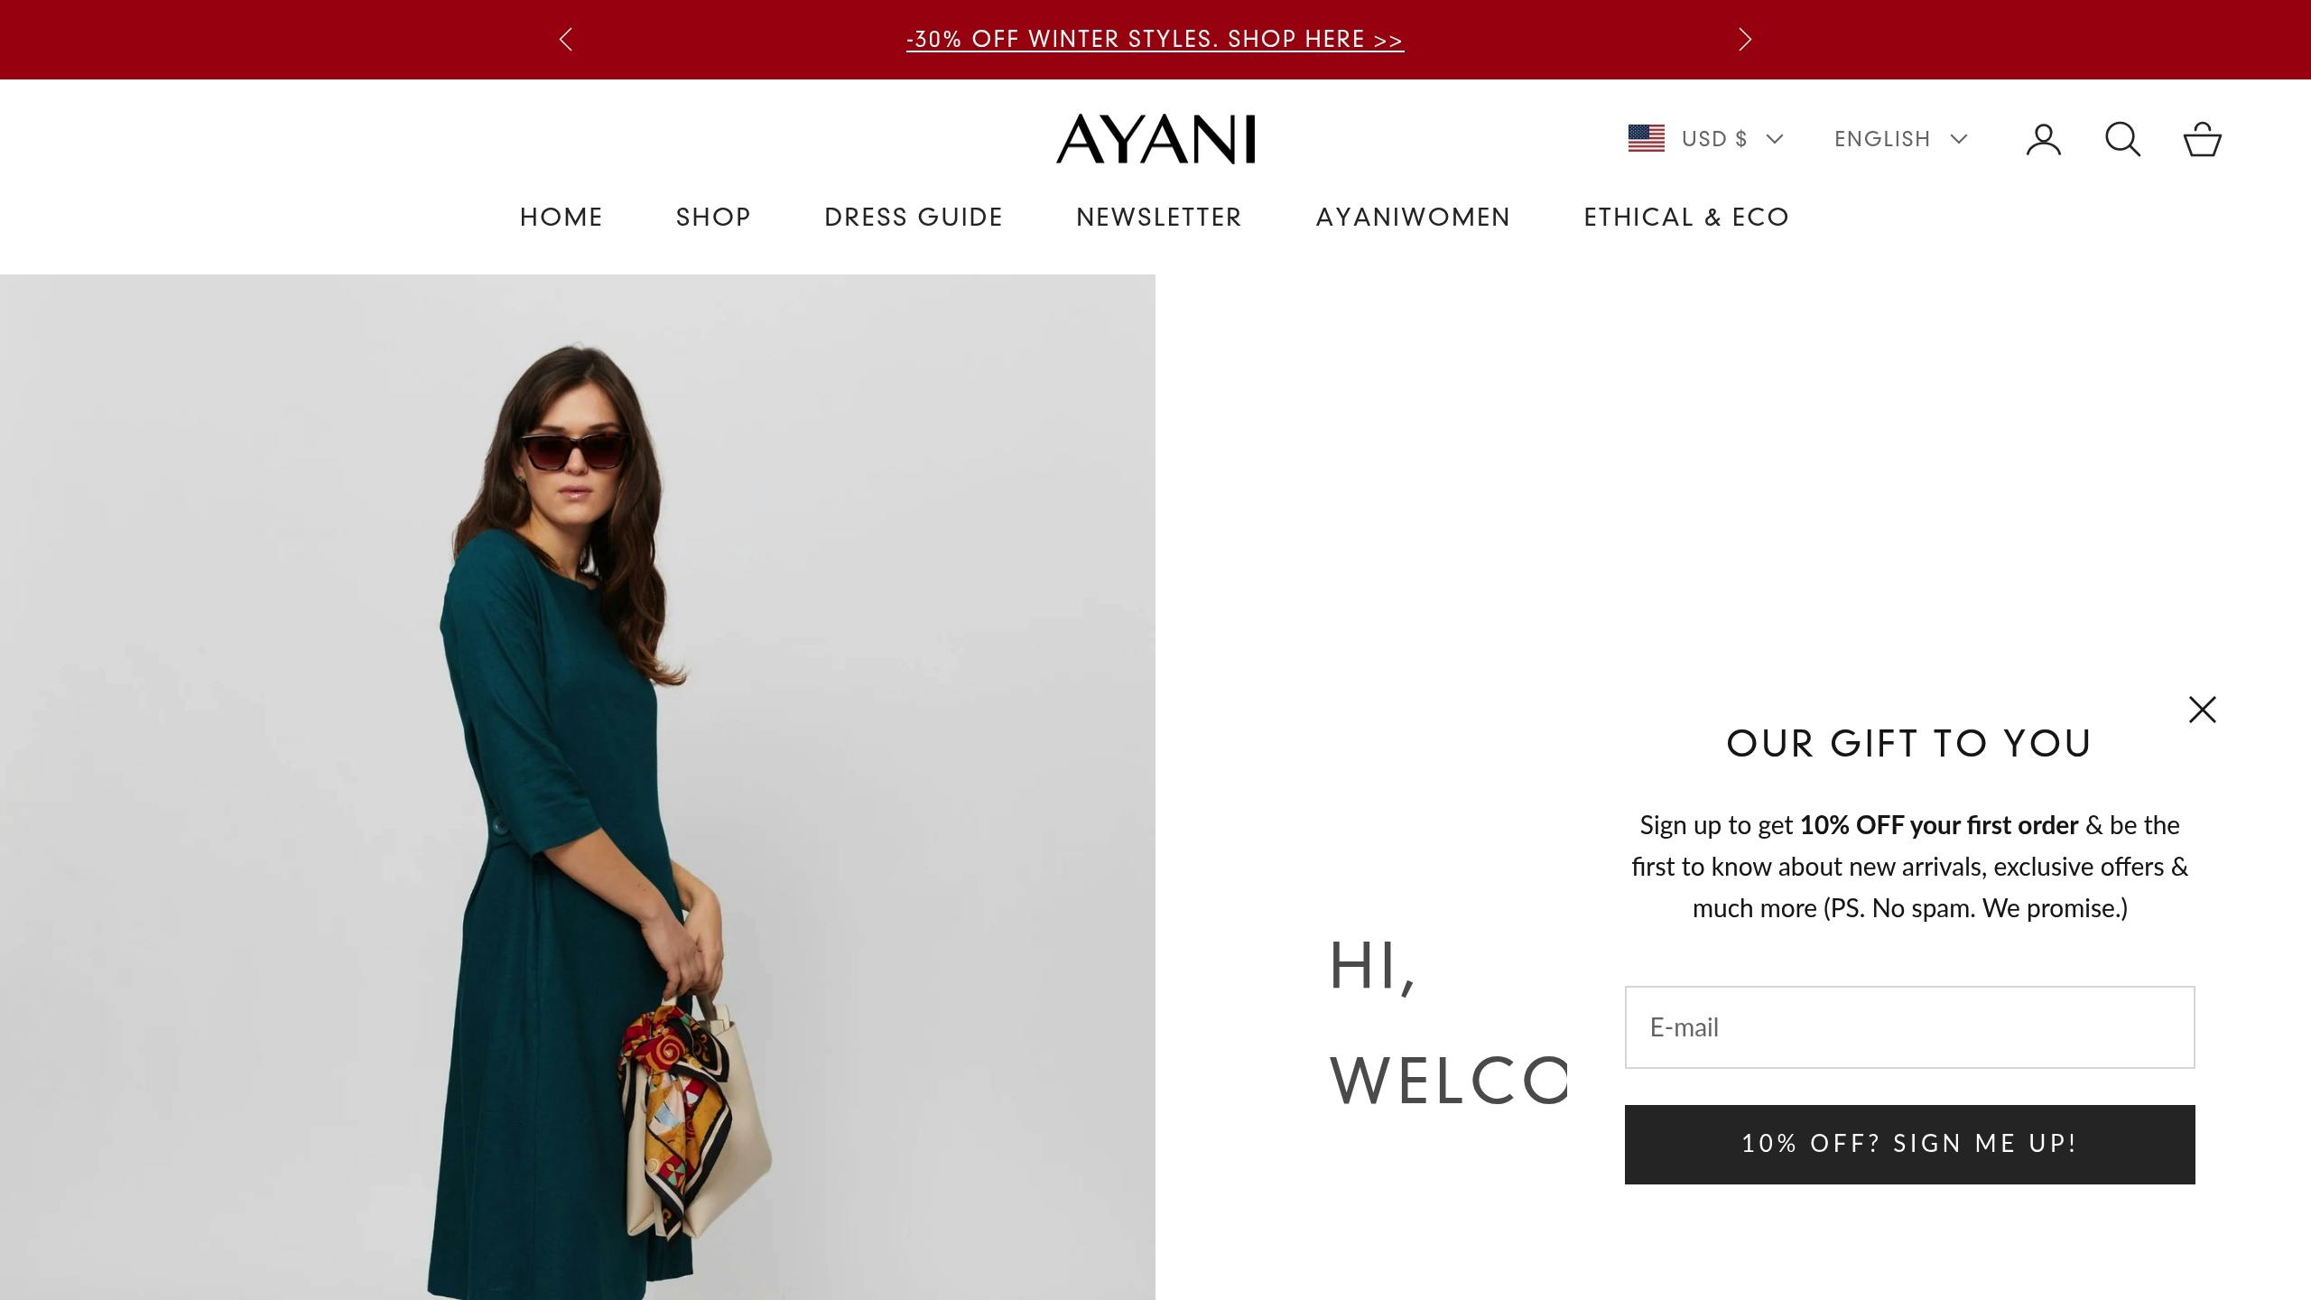Viewport: 2311px width, 1300px height.
Task: Open the Shop menu
Action: [x=713, y=218]
